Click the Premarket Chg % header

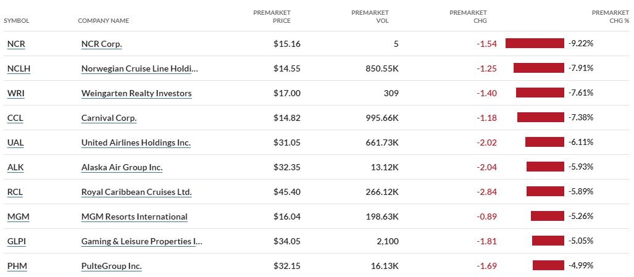tap(610, 17)
